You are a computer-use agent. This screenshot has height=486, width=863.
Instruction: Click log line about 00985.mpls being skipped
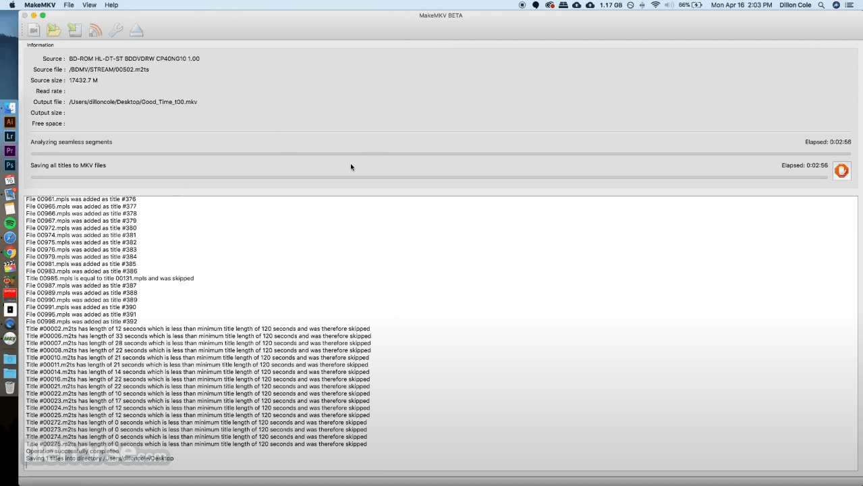(110, 278)
